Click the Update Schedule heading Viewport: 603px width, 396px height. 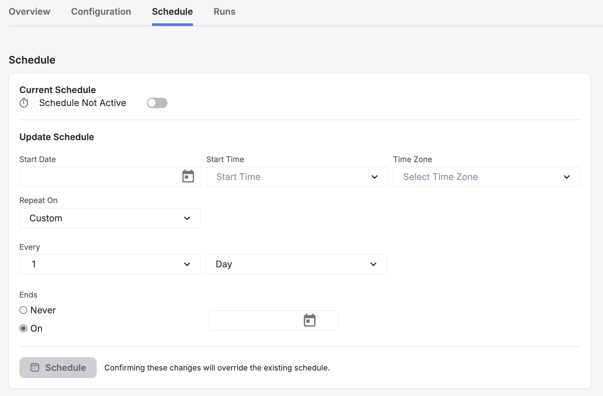[57, 137]
